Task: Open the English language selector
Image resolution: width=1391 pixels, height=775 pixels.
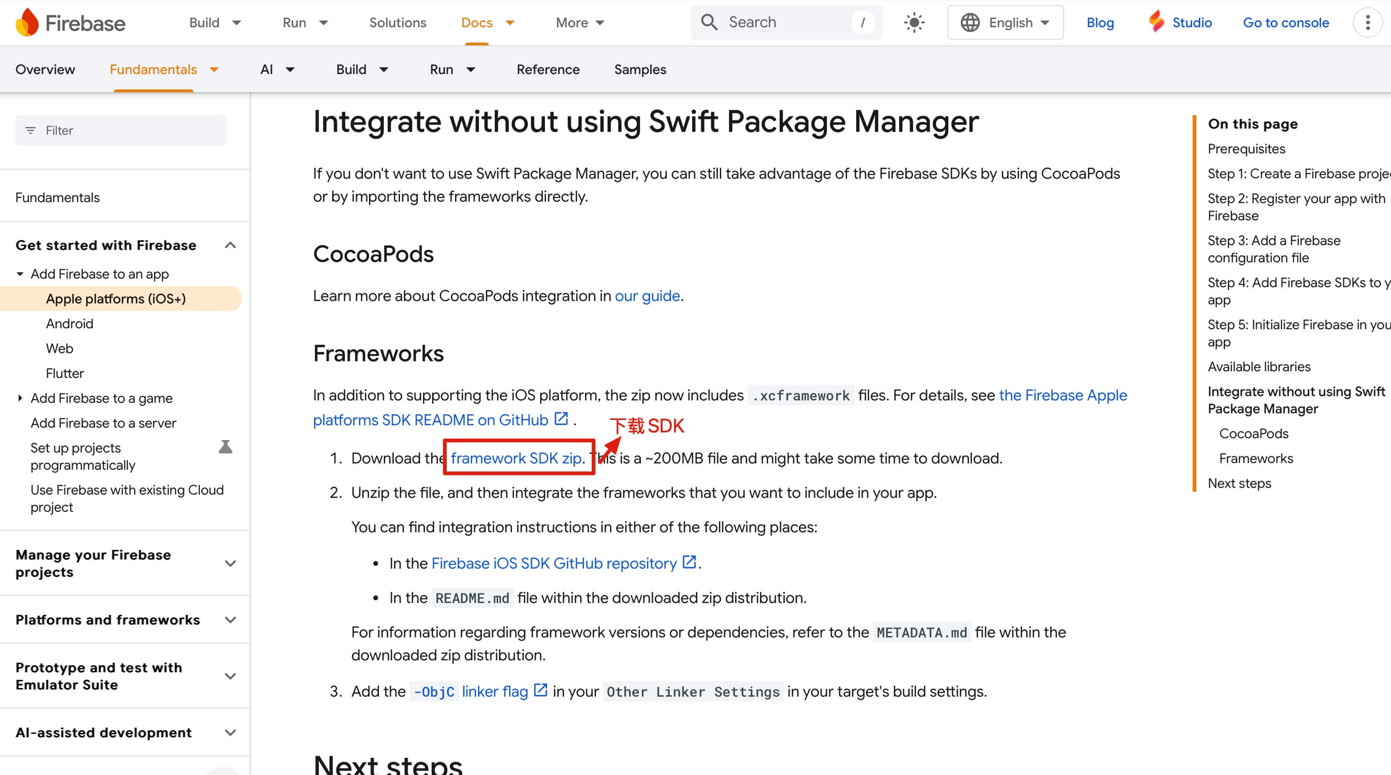Action: pos(1005,22)
